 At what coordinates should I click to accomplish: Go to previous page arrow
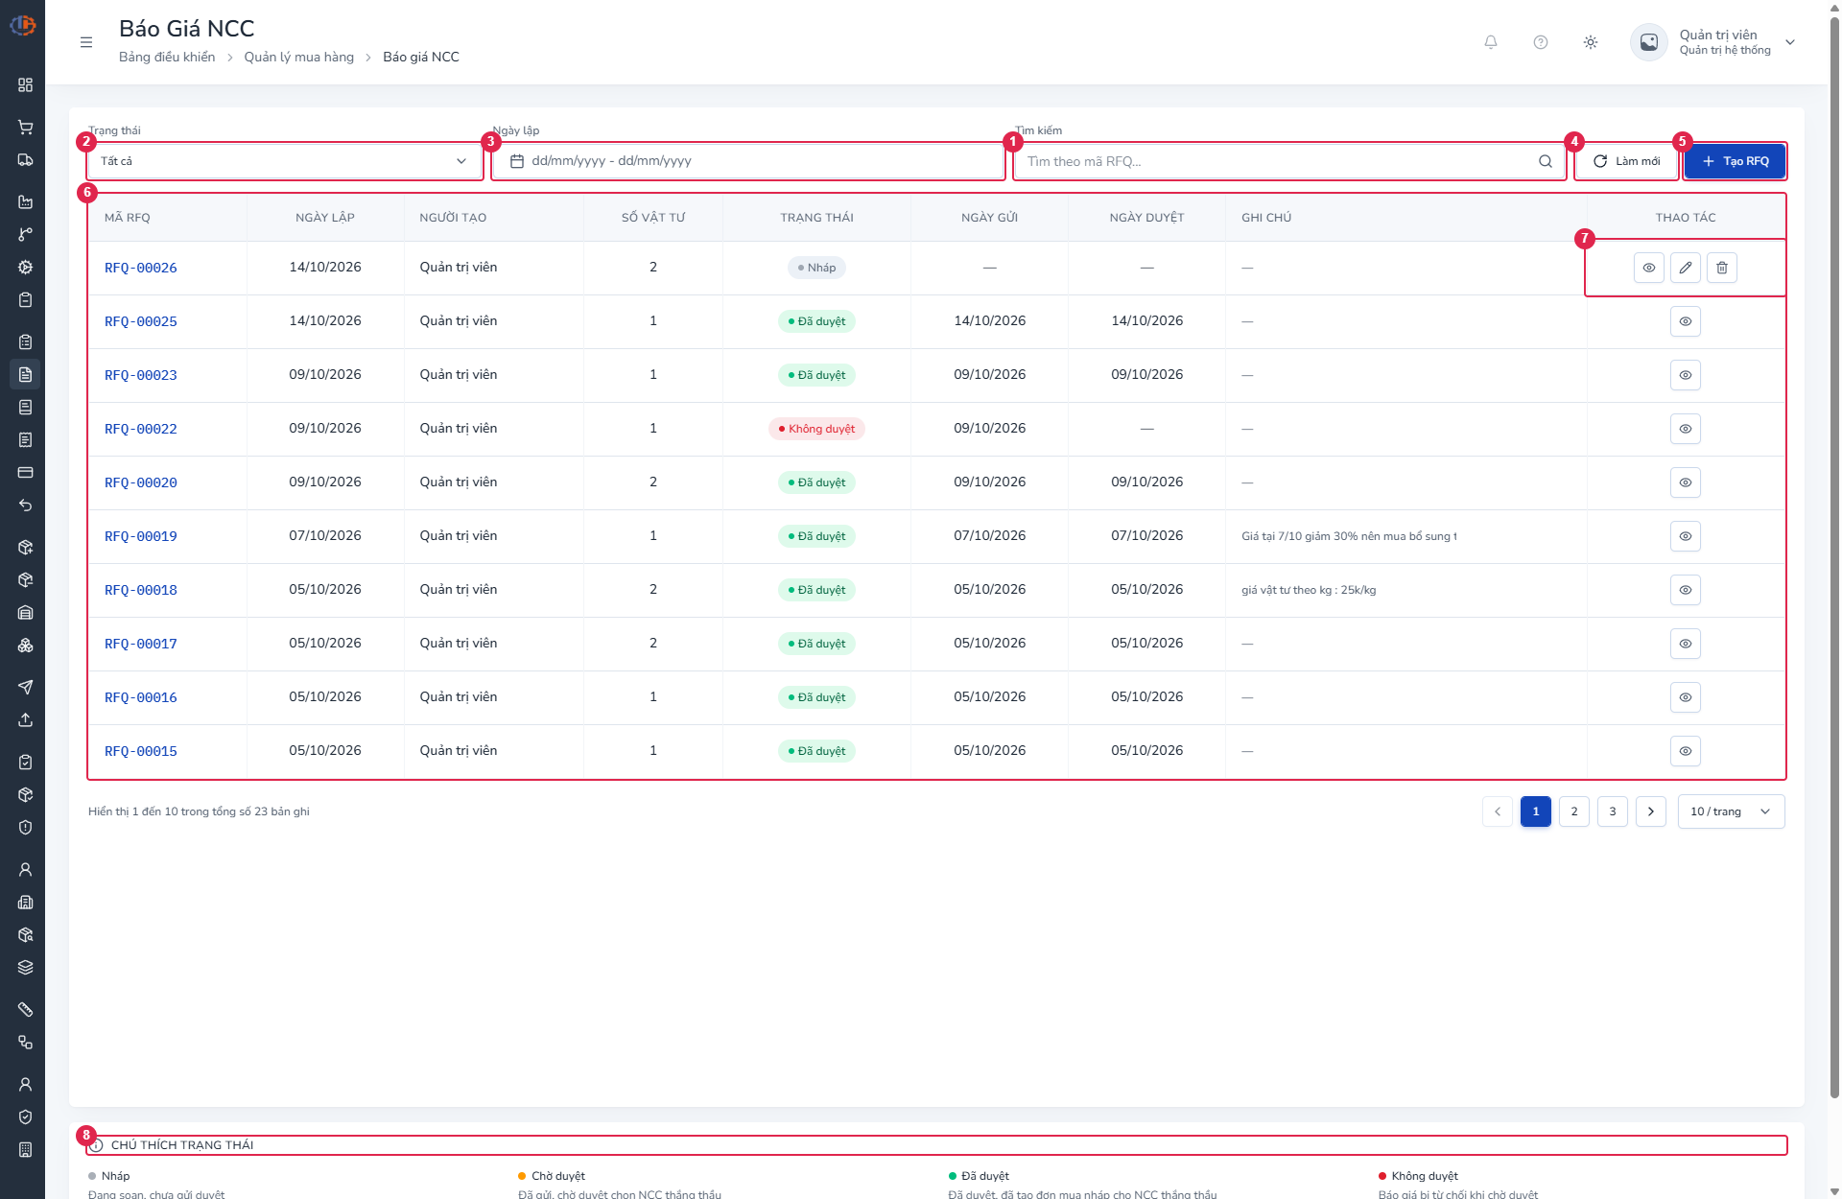pyautogui.click(x=1498, y=811)
